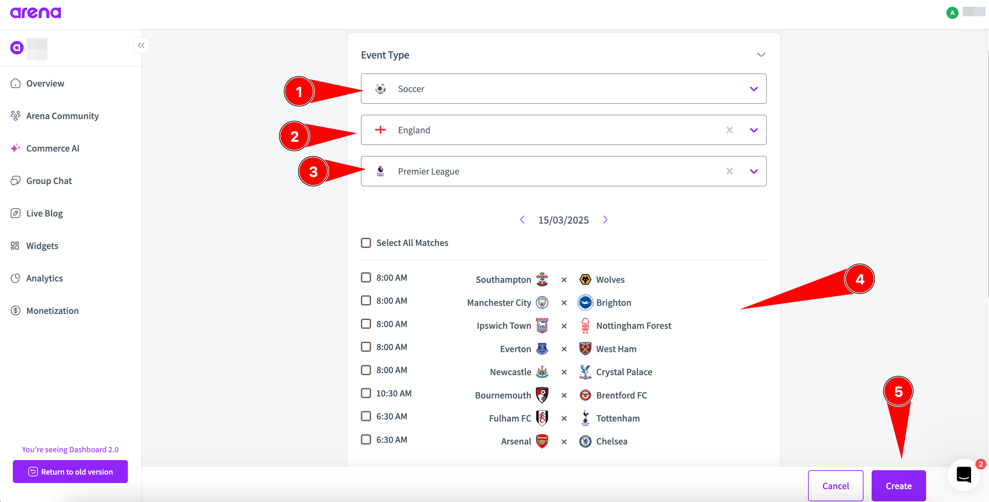Screen dimensions: 989x502
Task: Collapse the Event Type section
Action: (x=761, y=55)
